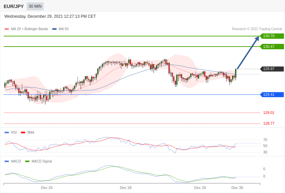Image resolution: width=285 pixels, height=193 pixels.
Task: Click the Dec 29 date axis label
Action: tap(200, 188)
